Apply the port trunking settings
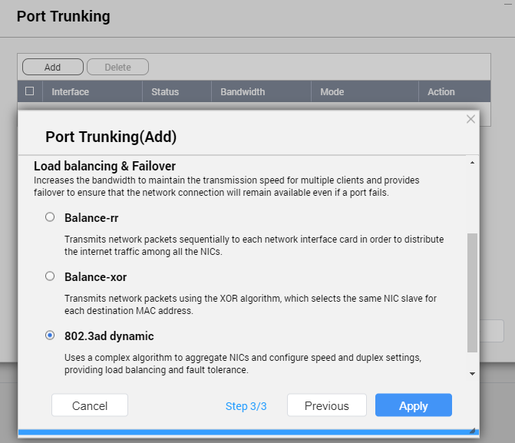 [x=413, y=405]
